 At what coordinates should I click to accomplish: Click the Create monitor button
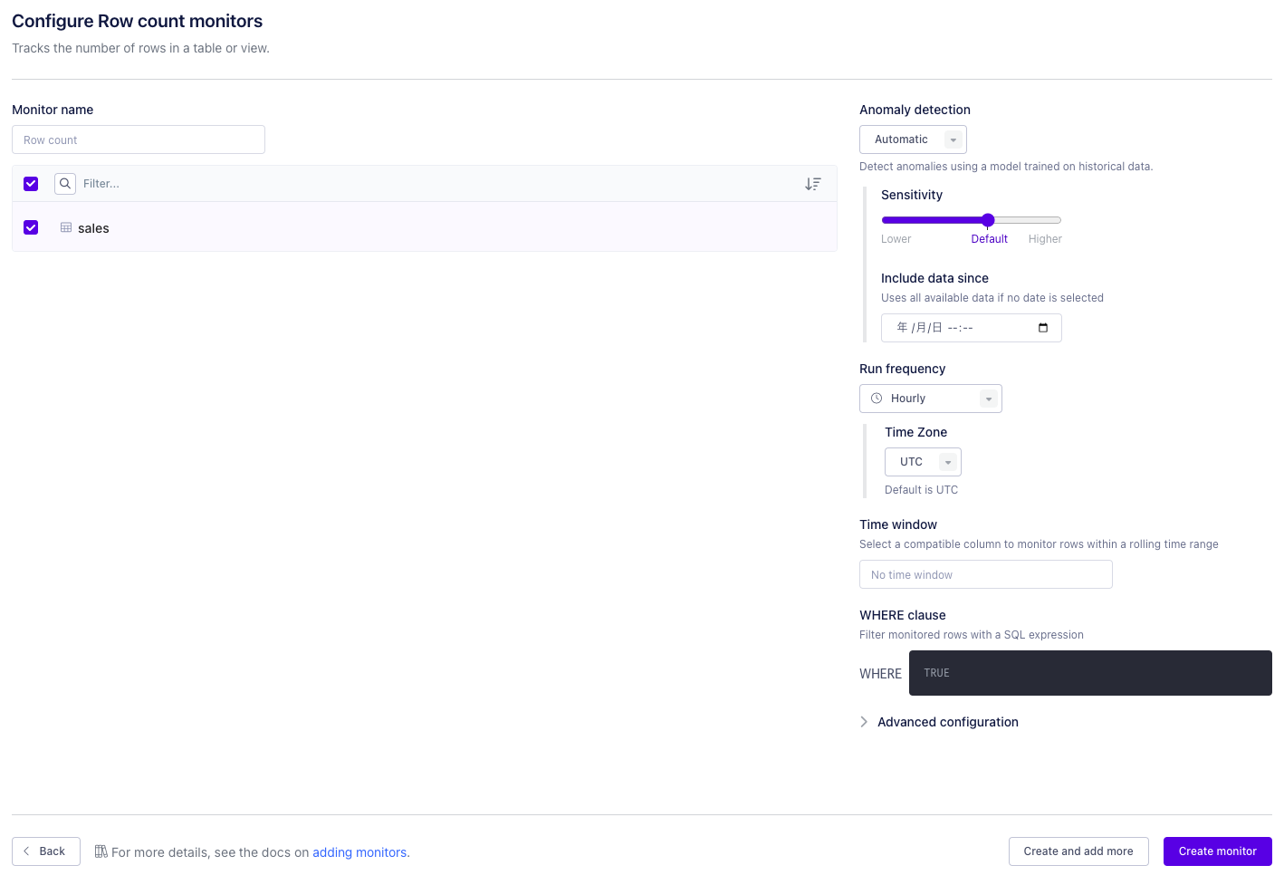tap(1218, 851)
